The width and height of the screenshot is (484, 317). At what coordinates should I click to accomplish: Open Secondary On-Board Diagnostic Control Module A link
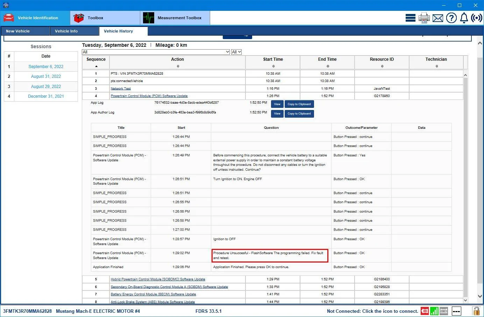tap(169, 287)
